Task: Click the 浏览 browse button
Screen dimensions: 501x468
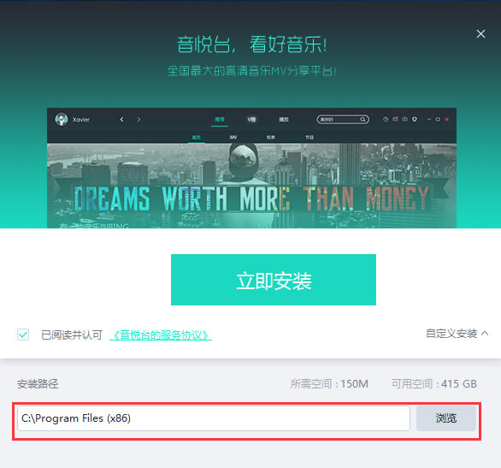Action: 446,418
